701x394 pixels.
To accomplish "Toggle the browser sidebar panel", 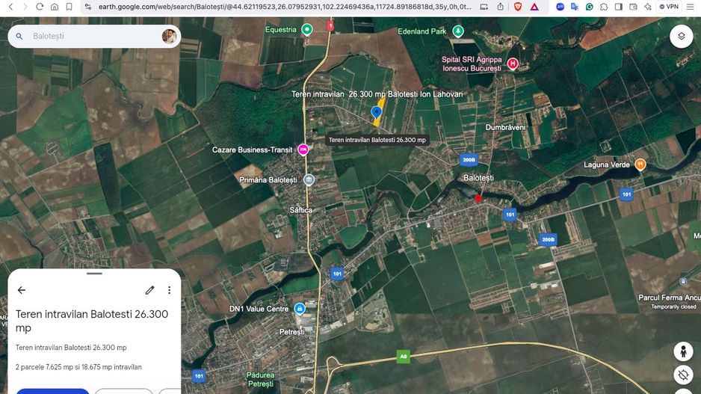I will click(x=619, y=7).
